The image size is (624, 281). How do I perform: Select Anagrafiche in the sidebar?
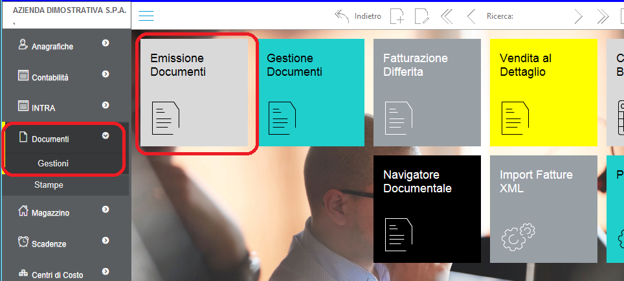[x=52, y=47]
